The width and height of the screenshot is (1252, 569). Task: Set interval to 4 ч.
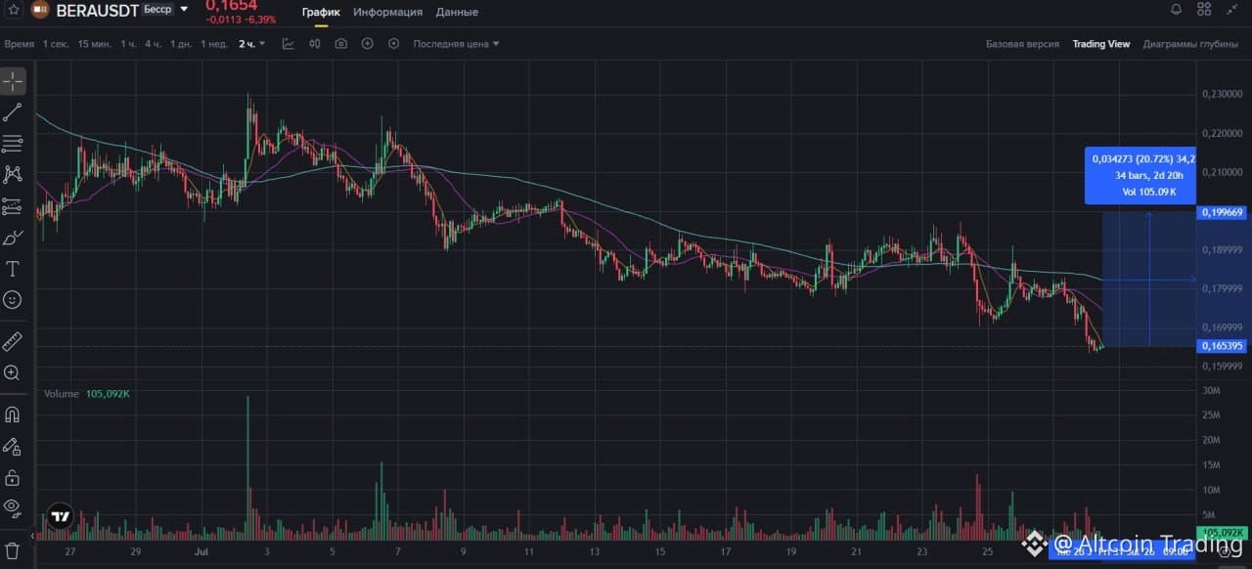click(154, 44)
